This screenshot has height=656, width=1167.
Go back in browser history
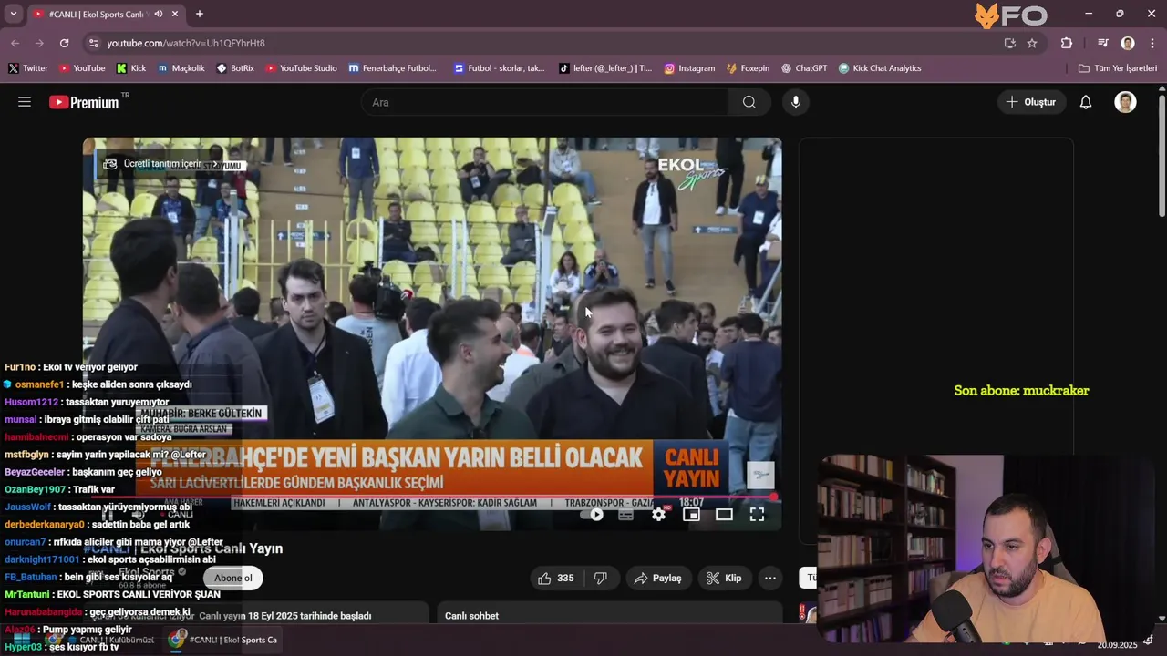pyautogui.click(x=15, y=43)
